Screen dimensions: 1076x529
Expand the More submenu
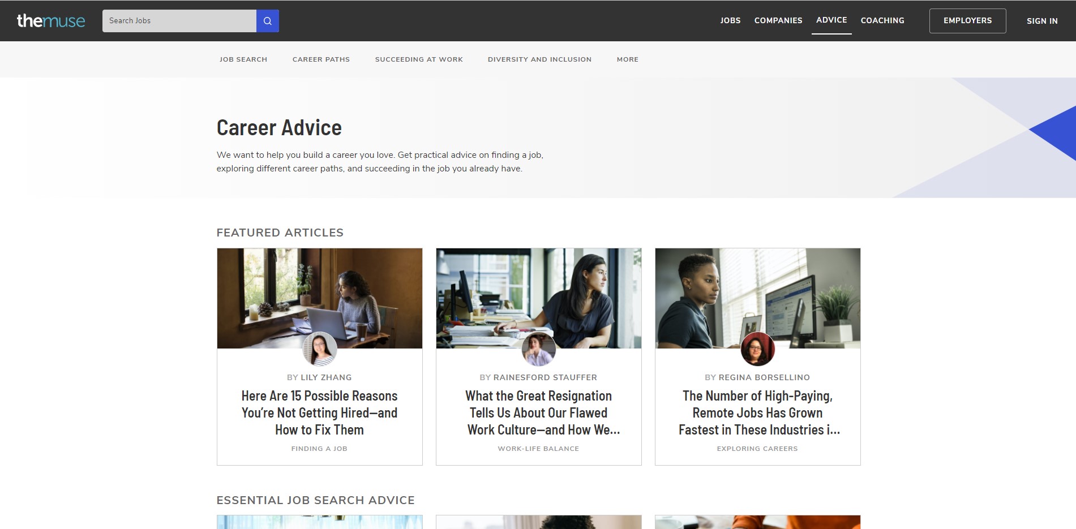pos(627,59)
